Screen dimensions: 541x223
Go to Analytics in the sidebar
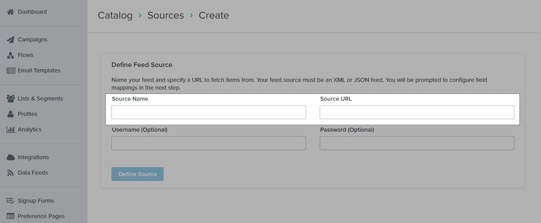pos(29,129)
